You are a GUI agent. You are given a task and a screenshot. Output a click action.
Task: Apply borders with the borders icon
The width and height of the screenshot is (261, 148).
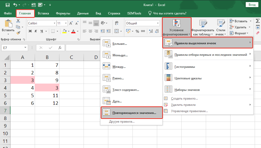click(53, 31)
